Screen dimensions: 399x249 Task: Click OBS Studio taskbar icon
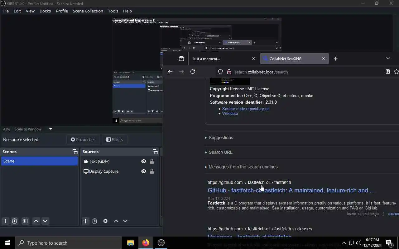coord(161,243)
